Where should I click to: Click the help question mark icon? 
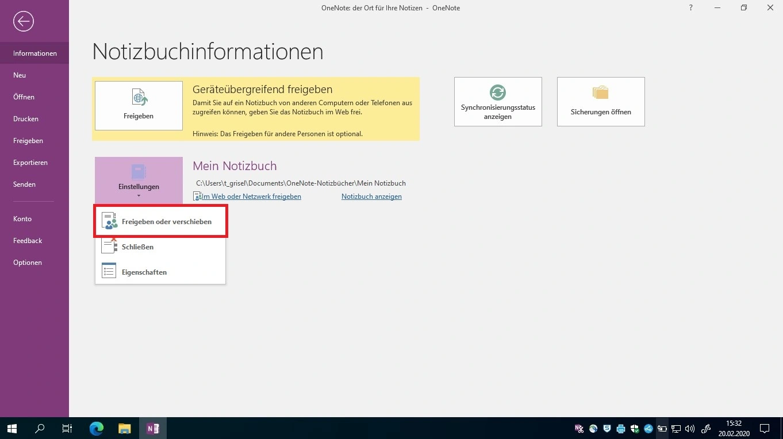point(690,8)
